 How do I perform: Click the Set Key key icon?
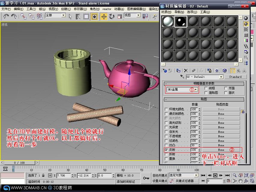[146, 178]
